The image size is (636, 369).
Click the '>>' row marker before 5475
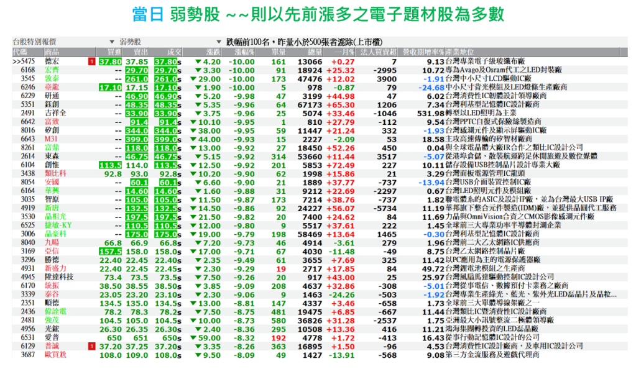coord(16,62)
